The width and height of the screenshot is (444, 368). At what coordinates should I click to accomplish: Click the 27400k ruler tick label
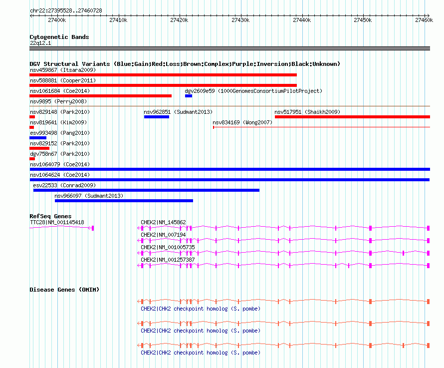pos(57,20)
